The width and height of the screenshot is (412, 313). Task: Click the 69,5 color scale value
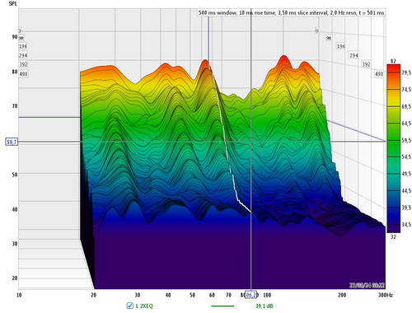(406, 106)
